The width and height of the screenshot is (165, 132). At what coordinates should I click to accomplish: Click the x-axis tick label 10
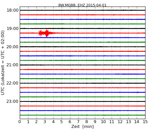click(103, 122)
